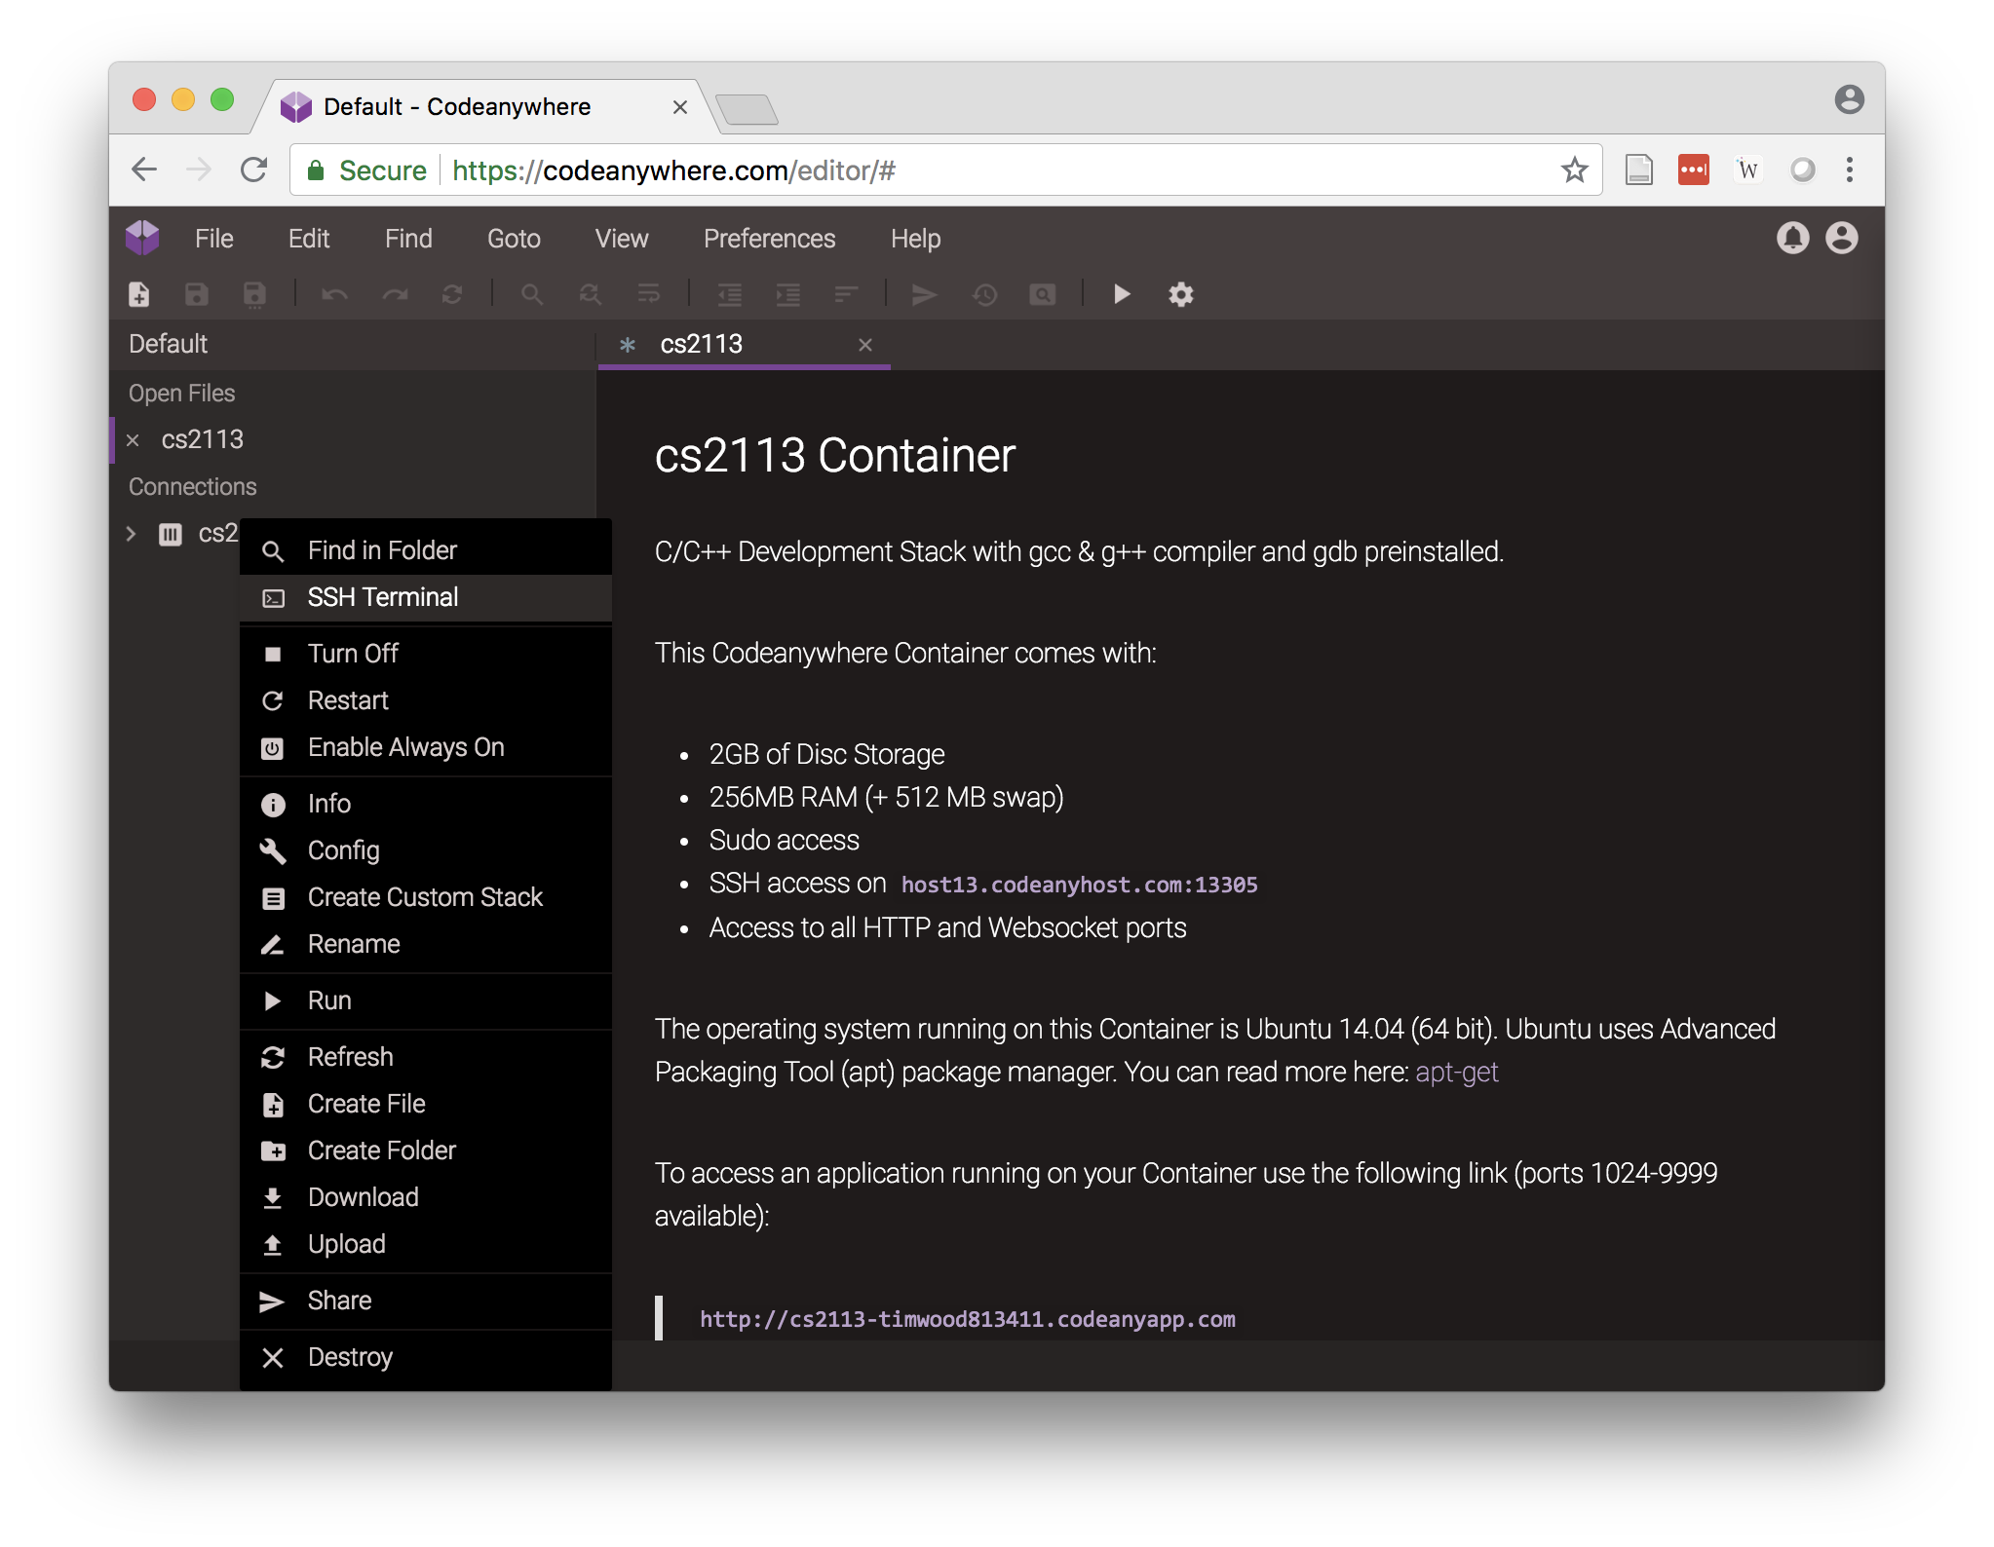Viewport: 1994px width, 1547px height.
Task: Click the redo arrow icon
Action: click(395, 294)
